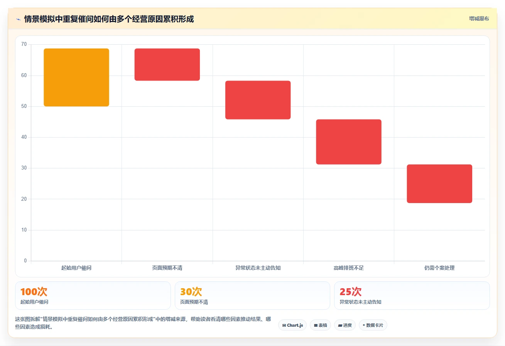Select the red 页面预期不清 bar
The width and height of the screenshot is (505, 346).
click(x=167, y=65)
